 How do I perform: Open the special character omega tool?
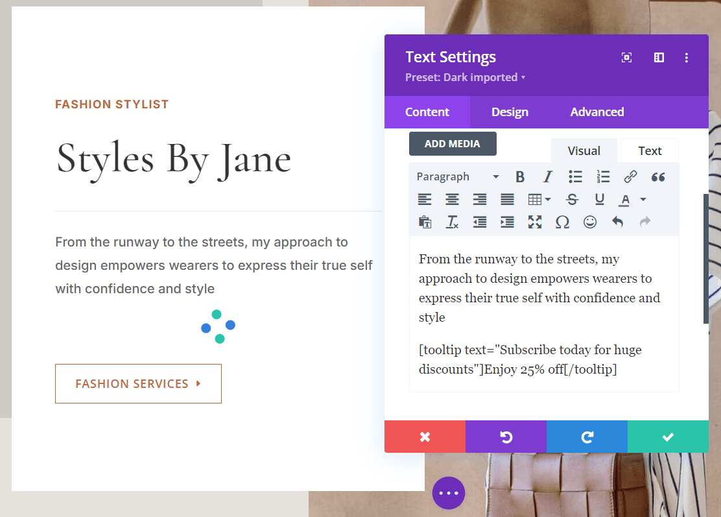(562, 222)
